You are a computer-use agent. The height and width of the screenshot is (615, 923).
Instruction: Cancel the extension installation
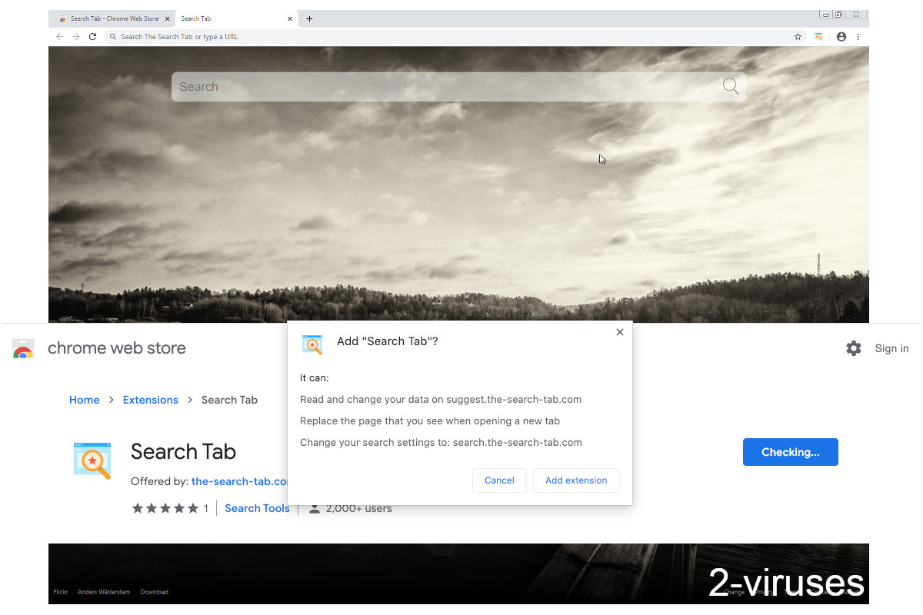click(x=499, y=480)
